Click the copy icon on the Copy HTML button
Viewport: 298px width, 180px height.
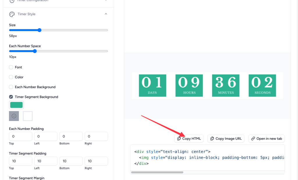(179, 138)
